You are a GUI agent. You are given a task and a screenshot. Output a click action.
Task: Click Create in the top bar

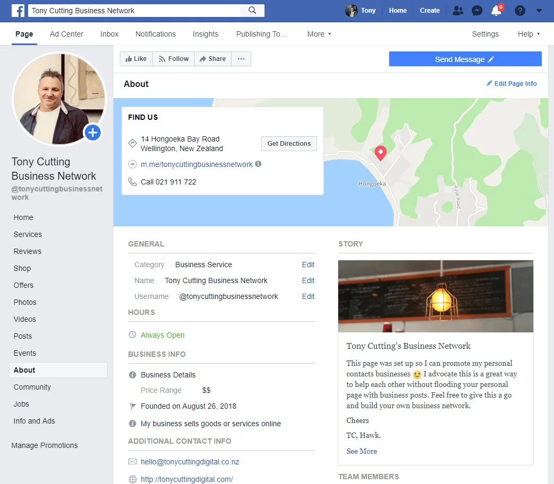pos(429,11)
